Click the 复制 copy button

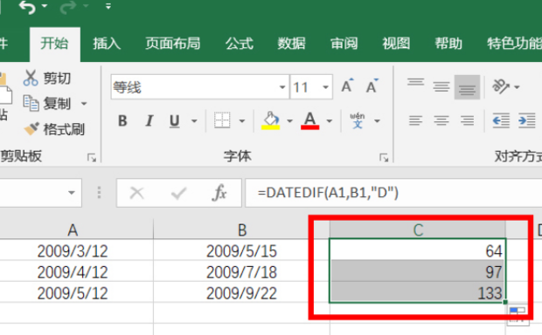click(x=47, y=104)
